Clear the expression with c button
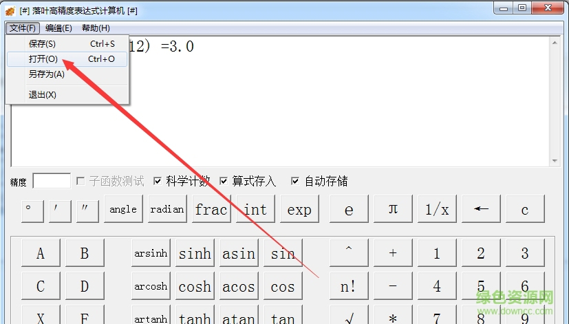Image resolution: width=569 pixels, height=324 pixels. click(x=525, y=208)
